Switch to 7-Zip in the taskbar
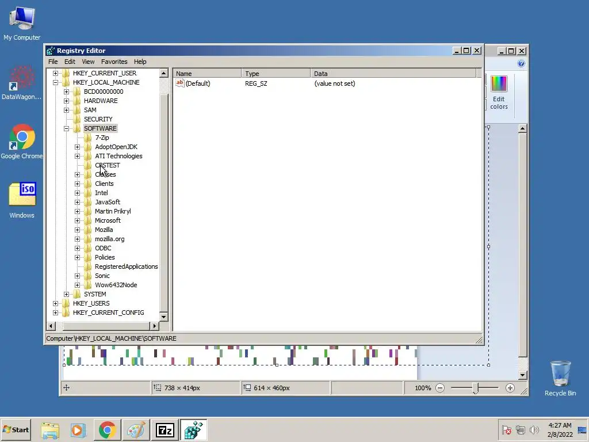Screen dimensions: 589x442 165,430
